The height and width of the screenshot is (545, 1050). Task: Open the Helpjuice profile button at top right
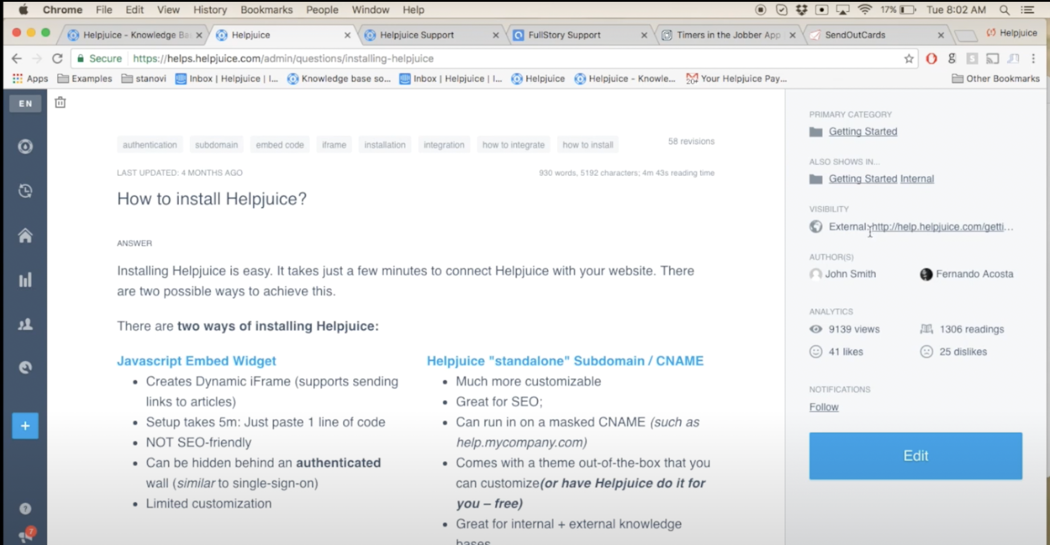pos(1011,33)
